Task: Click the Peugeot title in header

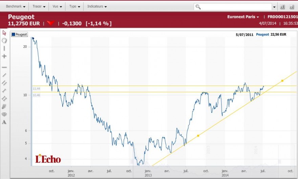Action: pyautogui.click(x=21, y=17)
